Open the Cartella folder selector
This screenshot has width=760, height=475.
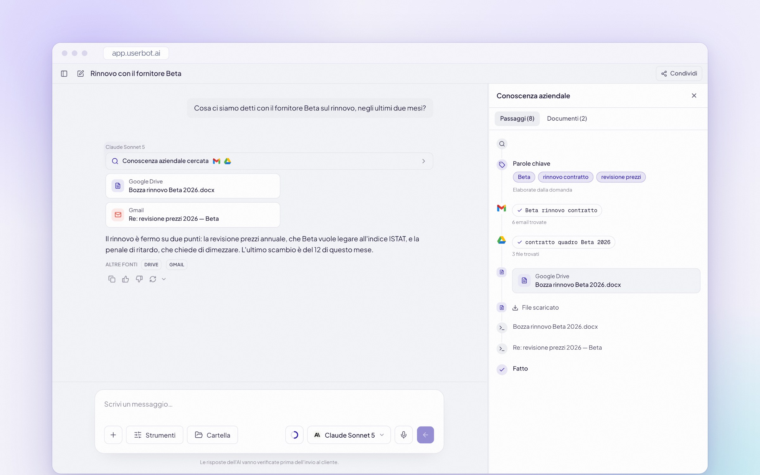(x=212, y=435)
